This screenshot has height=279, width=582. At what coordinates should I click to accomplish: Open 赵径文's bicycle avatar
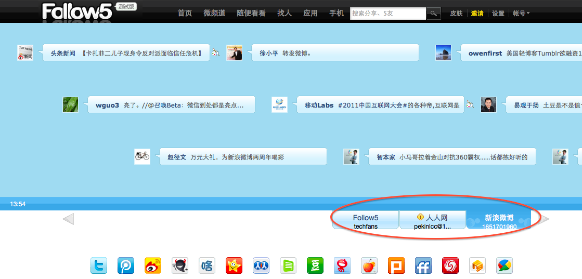(x=142, y=156)
